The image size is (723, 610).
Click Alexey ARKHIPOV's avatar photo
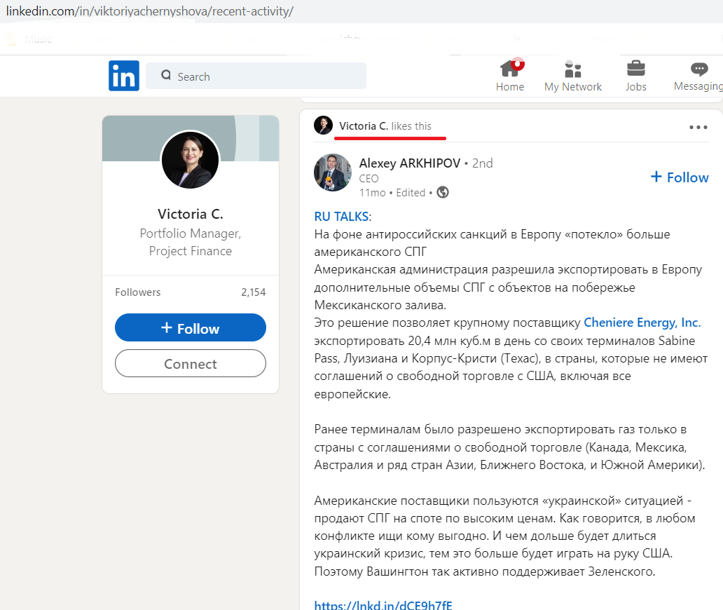(333, 172)
